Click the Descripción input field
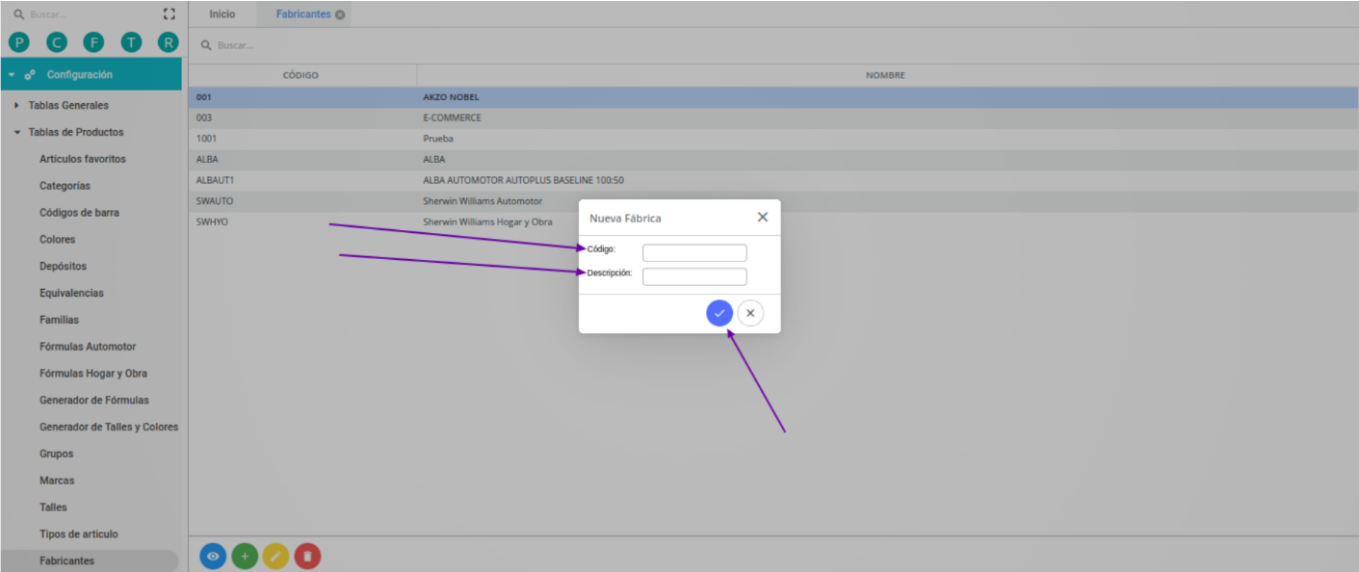 pos(694,276)
